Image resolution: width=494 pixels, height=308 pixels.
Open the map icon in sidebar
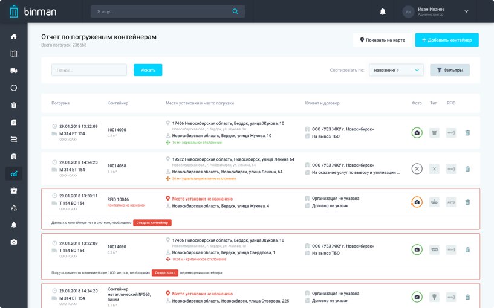pyautogui.click(x=13, y=54)
